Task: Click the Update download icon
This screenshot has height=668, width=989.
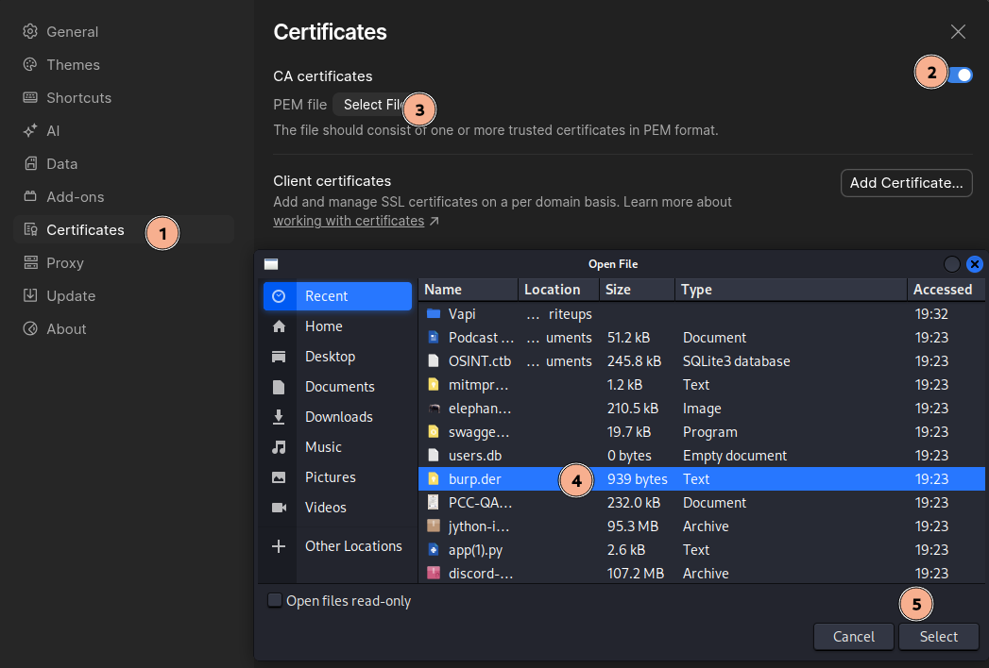Action: (30, 295)
